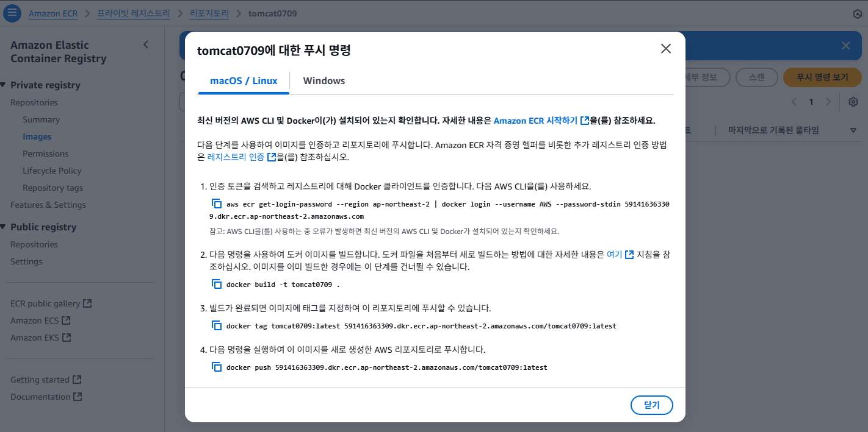Screen dimensions: 868x432
Task: Collapse the Private registry section
Action: 2,85
